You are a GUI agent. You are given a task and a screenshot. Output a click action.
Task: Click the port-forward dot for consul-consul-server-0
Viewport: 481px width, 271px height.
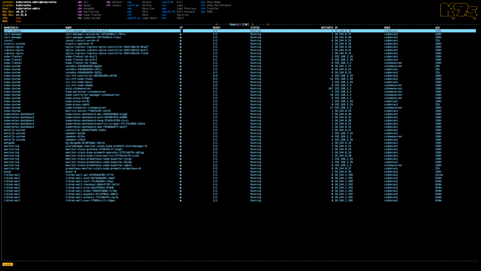(180, 41)
